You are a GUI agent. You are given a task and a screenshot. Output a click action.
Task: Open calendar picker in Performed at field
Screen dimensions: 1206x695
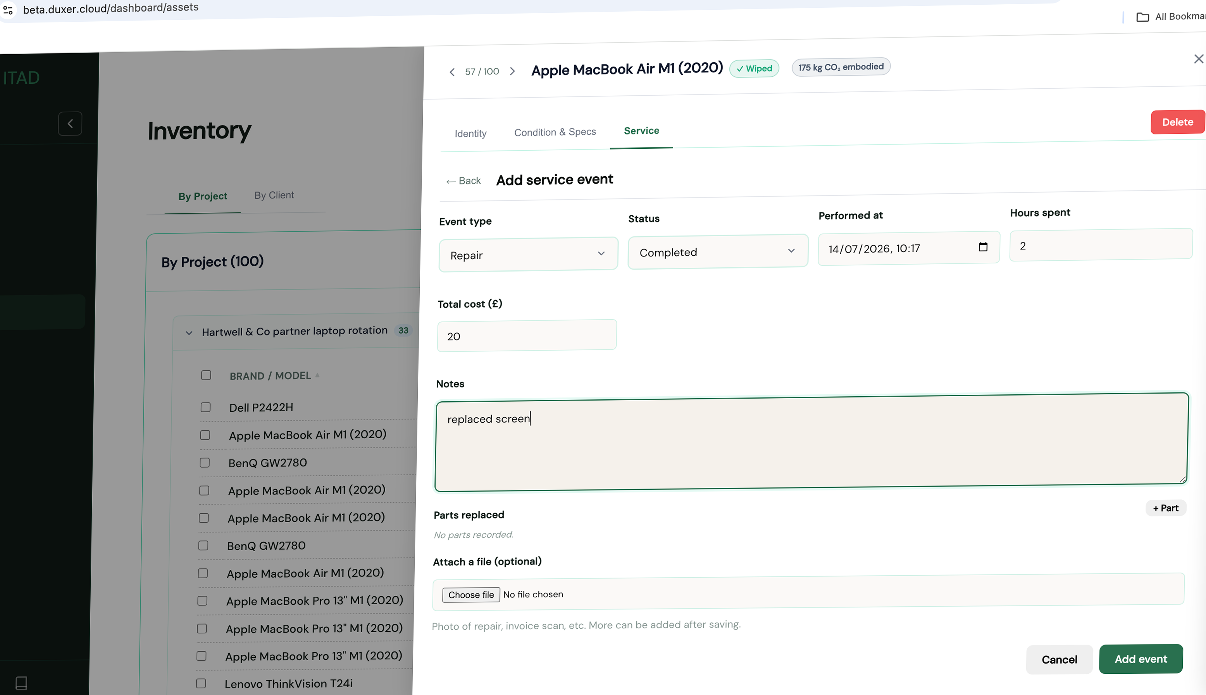[x=982, y=247]
